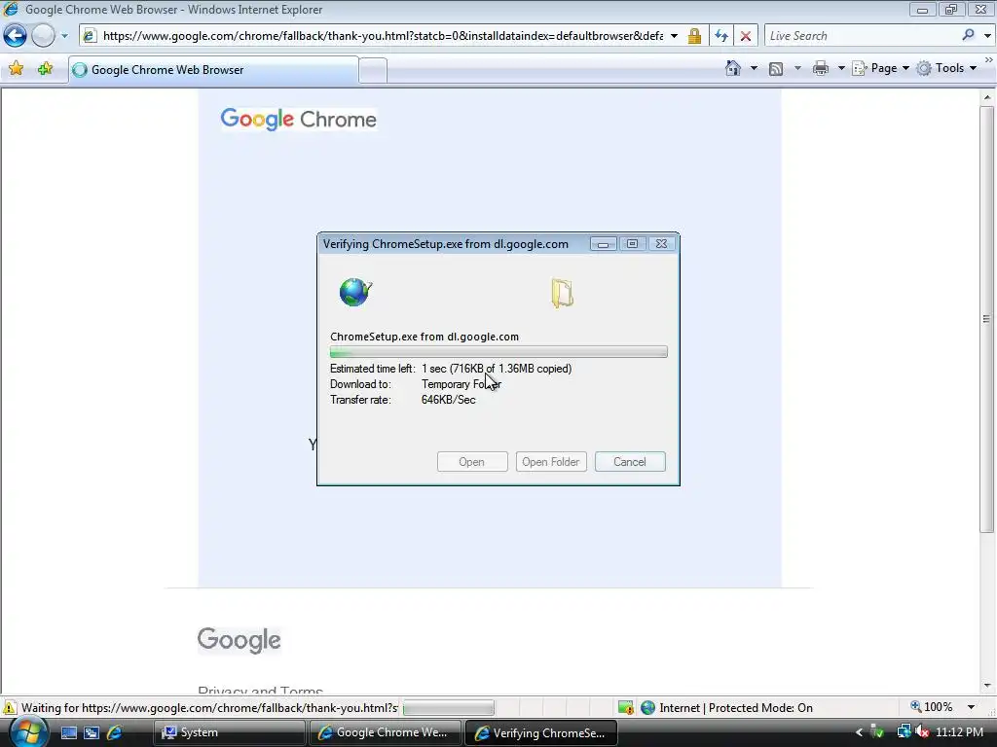Viewport: 997px width, 747px height.
Task: Select the Google Chrome Web Browser tab
Action: coord(213,70)
